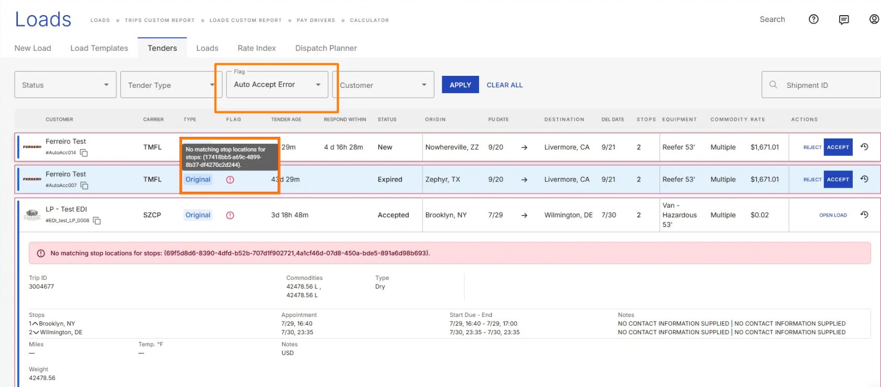Click the Weight value 42478.56

[x=42, y=378]
